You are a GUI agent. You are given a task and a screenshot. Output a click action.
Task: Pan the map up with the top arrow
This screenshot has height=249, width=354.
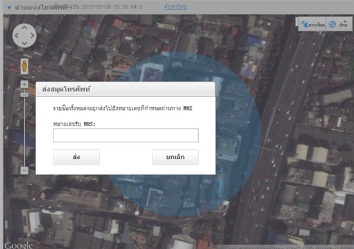[24, 28]
